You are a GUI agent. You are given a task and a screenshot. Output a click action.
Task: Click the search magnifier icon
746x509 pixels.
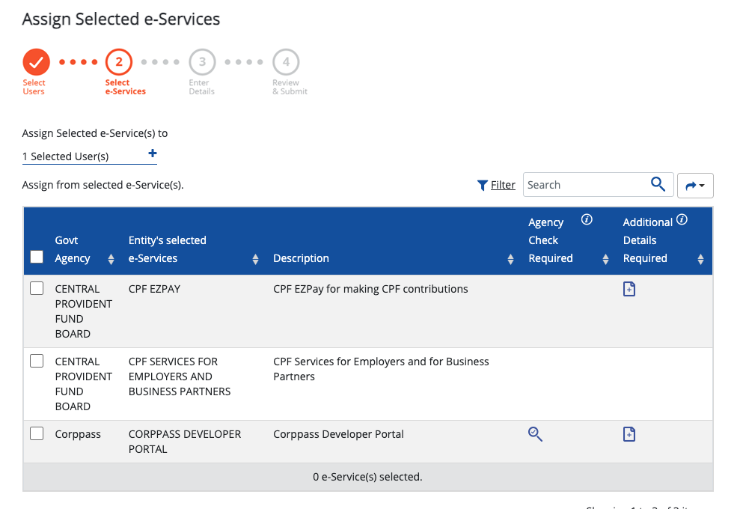pyautogui.click(x=658, y=184)
